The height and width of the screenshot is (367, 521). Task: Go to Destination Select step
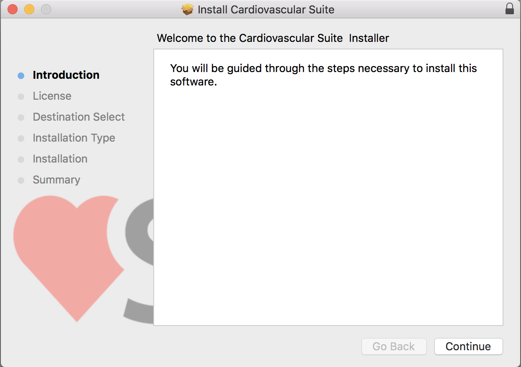click(79, 117)
